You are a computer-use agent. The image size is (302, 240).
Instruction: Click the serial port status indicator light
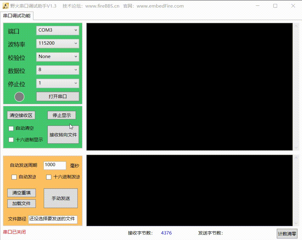click(19, 96)
